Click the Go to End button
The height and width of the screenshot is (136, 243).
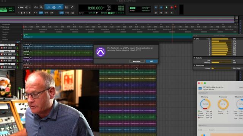[172, 13]
